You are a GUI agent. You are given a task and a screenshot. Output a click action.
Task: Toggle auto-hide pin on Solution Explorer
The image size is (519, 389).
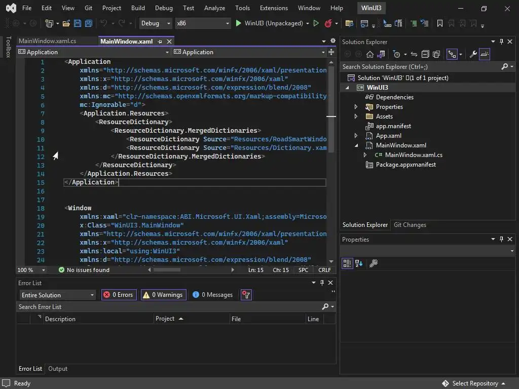pos(501,42)
